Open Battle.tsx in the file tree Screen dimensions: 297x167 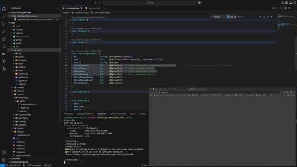coord(25,108)
